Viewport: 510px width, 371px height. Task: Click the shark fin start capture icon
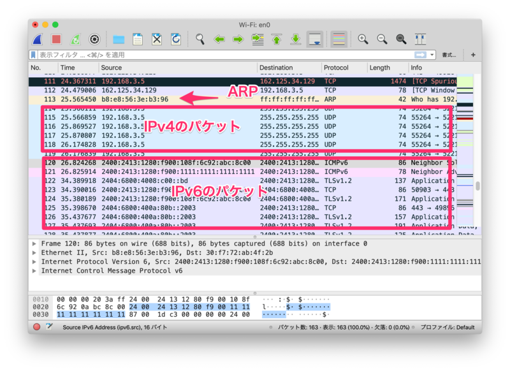coord(38,40)
